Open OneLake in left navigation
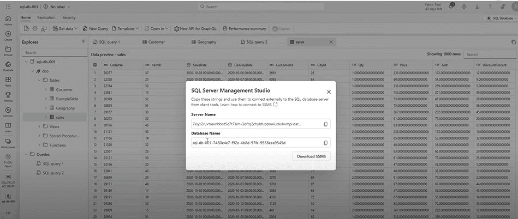This screenshot has height=219, width=518. click(x=8, y=66)
